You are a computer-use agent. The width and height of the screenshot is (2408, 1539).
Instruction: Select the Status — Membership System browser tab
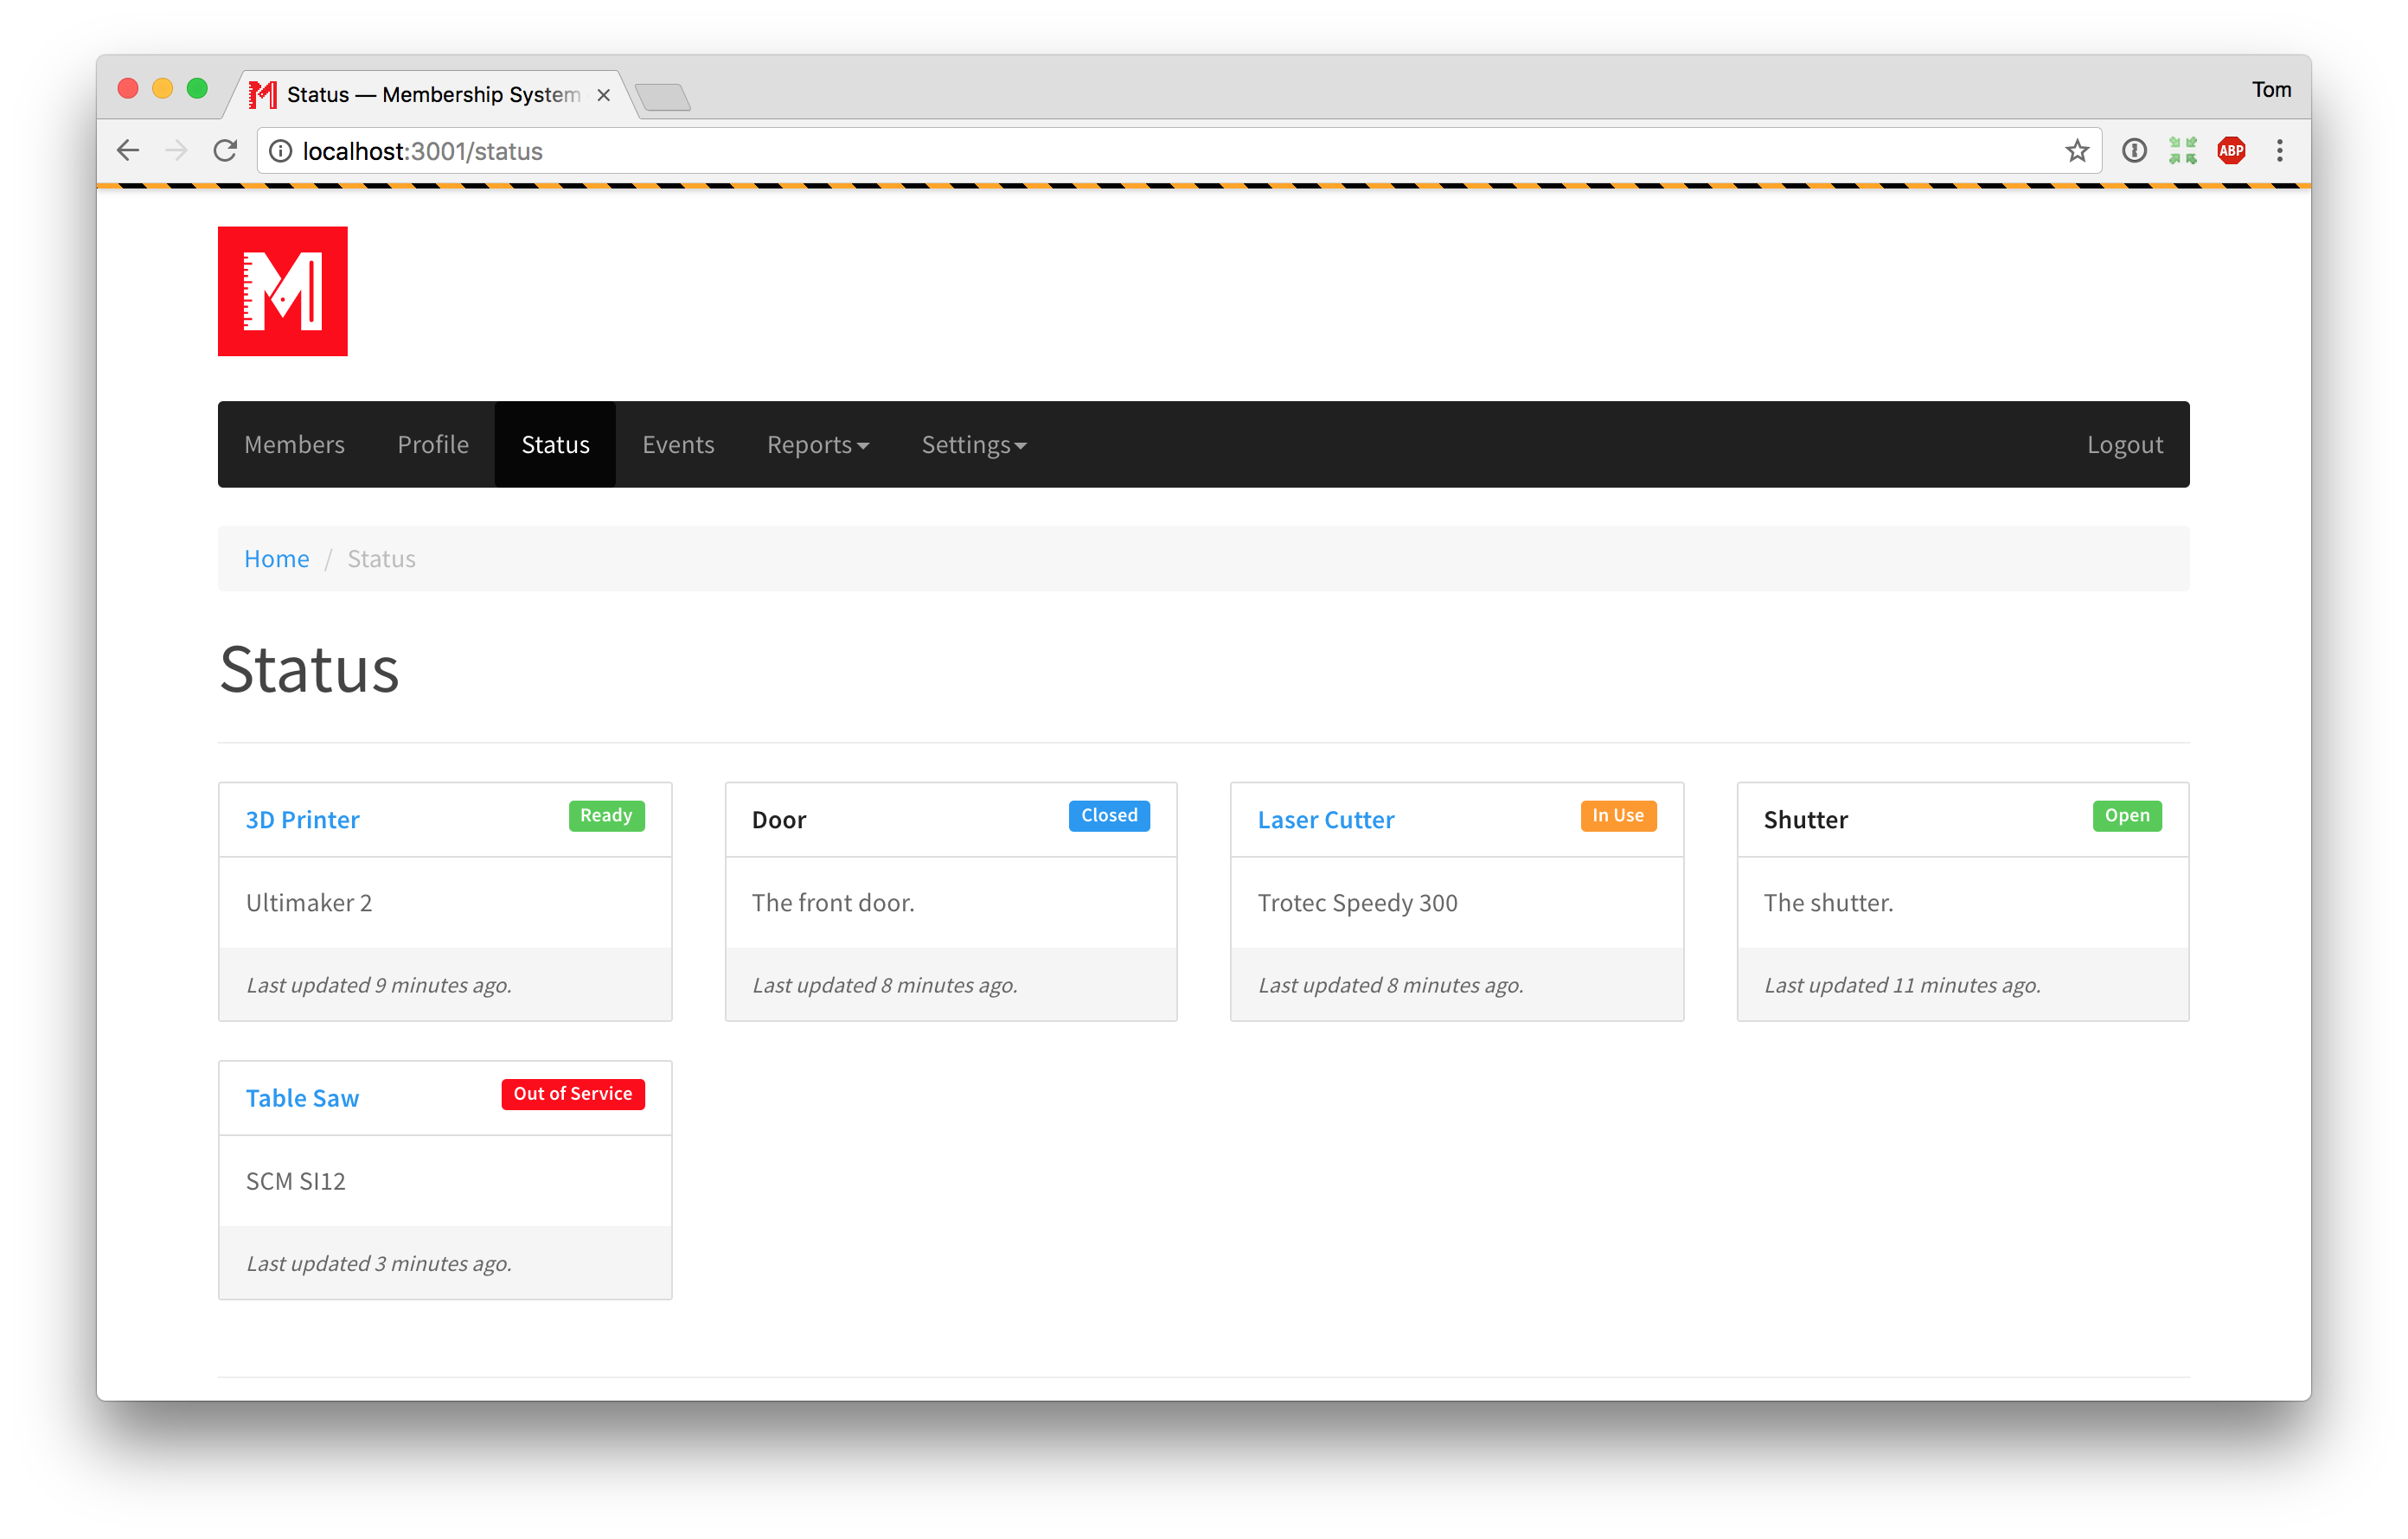[432, 95]
